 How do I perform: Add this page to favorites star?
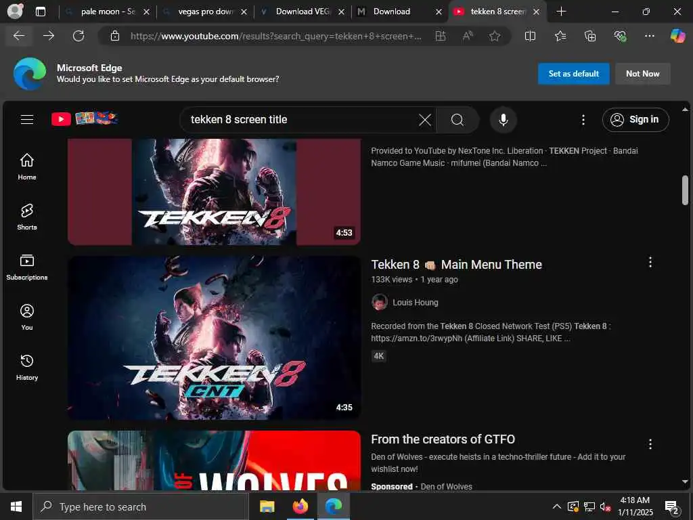(x=495, y=36)
